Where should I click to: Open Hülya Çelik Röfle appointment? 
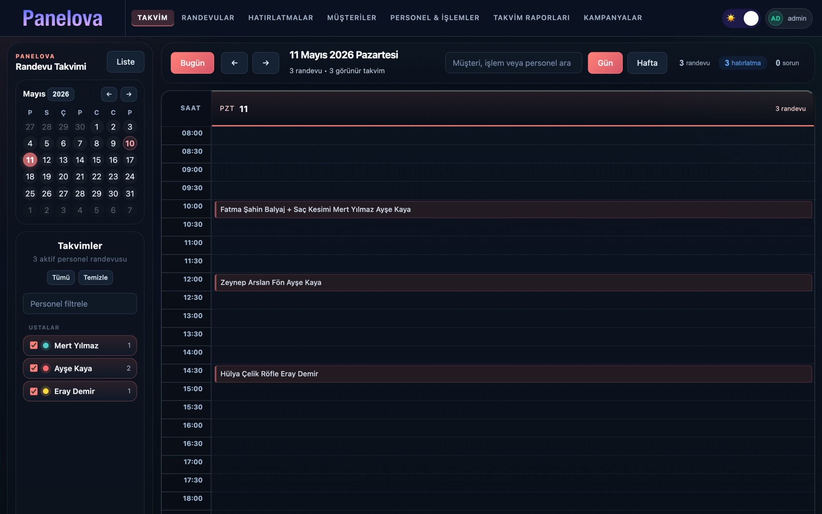(513, 374)
